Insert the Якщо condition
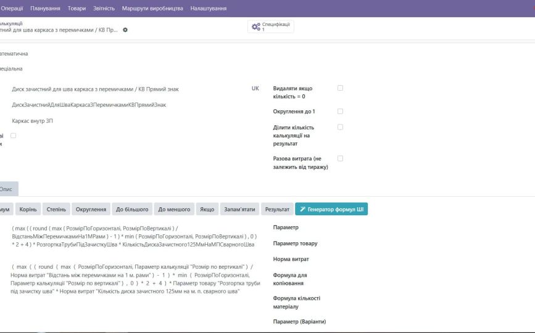535x333 pixels. [206, 209]
